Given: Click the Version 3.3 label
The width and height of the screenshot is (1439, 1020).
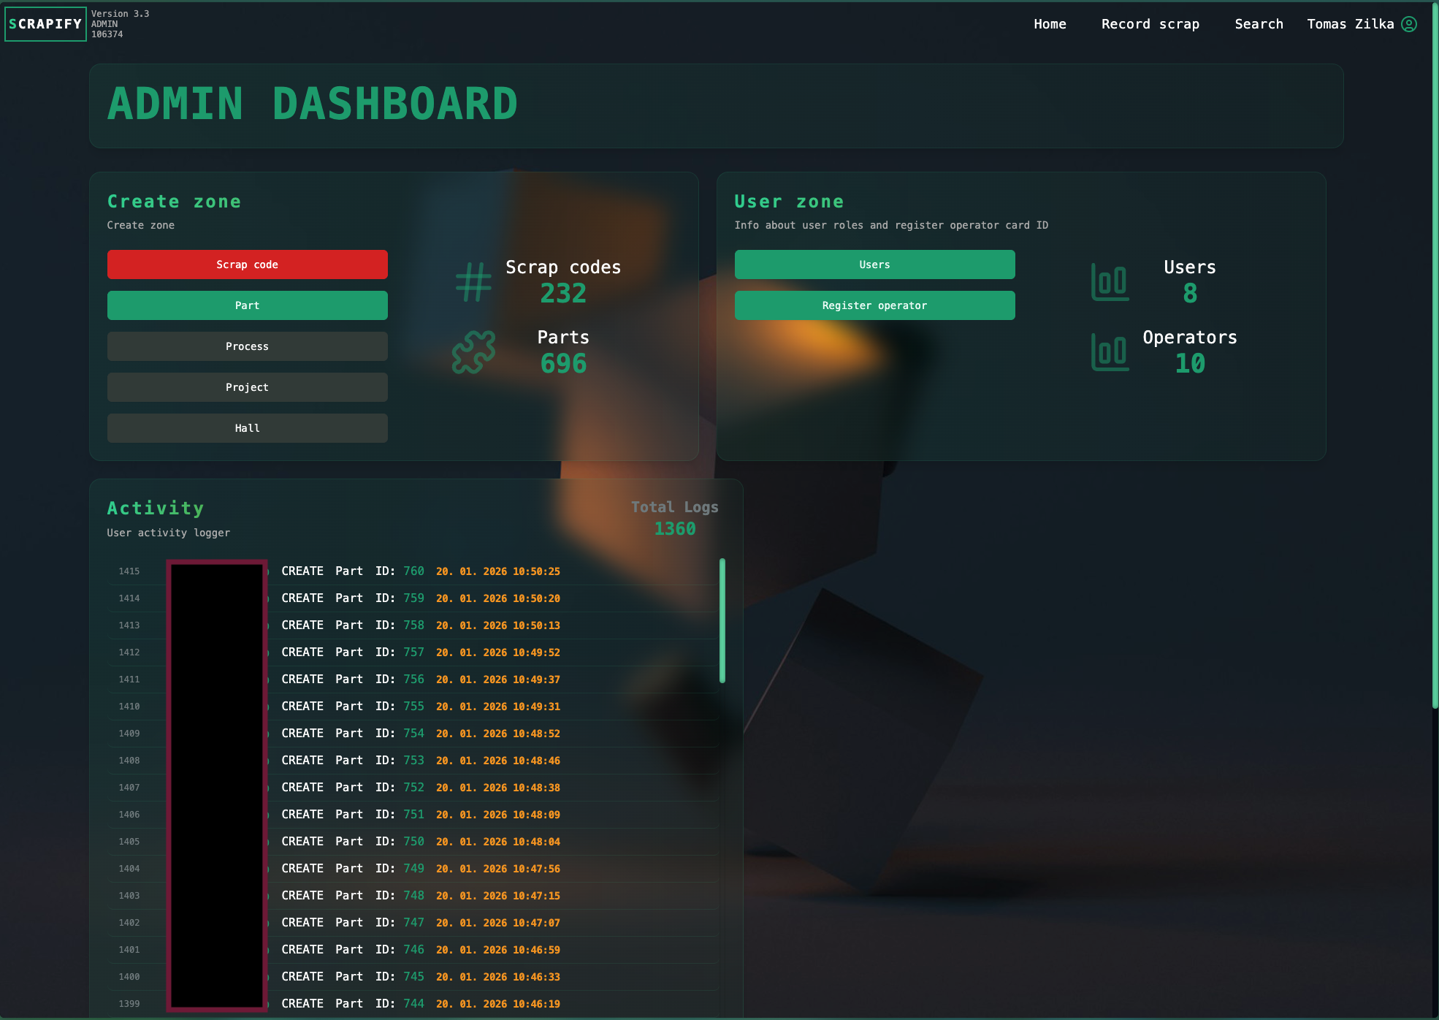Looking at the screenshot, I should click(120, 14).
